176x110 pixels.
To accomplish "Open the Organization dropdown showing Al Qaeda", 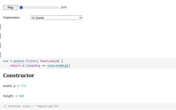I will coord(57,18).
